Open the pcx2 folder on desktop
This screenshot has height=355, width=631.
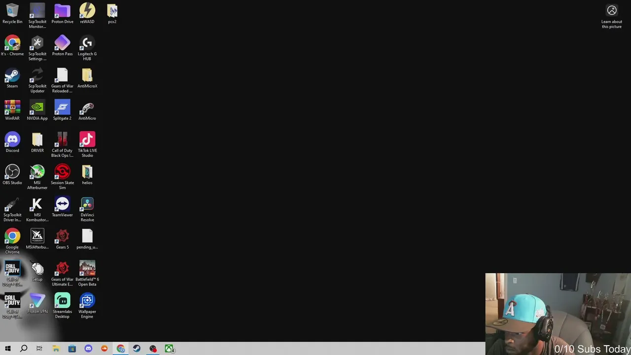point(112,13)
